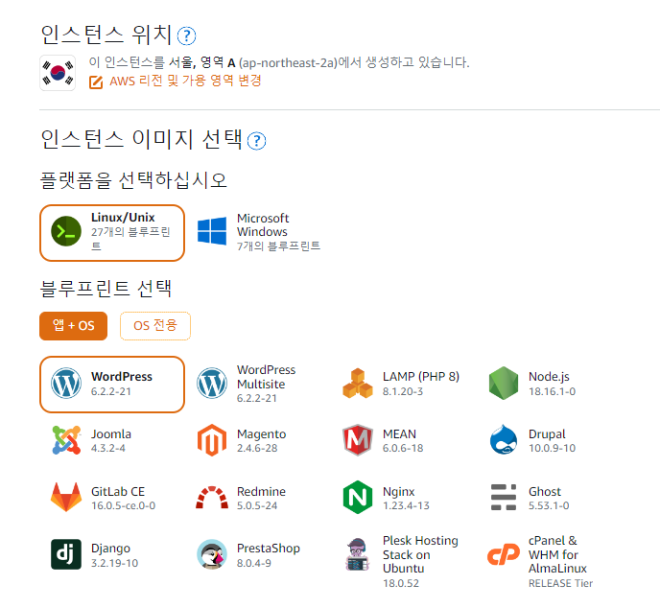
Task: Click 7개의 블루프린트 text
Action: [278, 246]
